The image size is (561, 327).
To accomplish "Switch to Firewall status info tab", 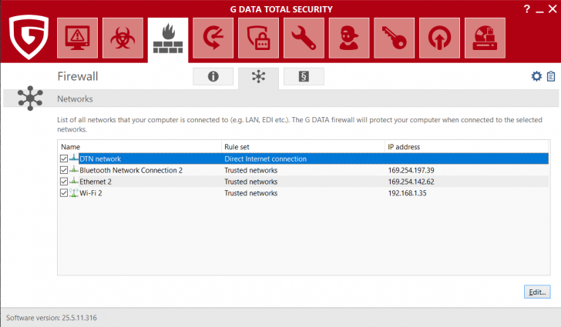I will [x=213, y=76].
